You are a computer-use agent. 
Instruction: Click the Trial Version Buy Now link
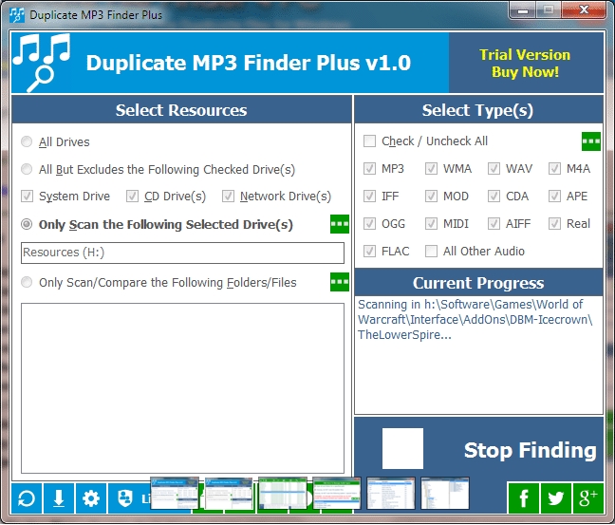coord(525,64)
